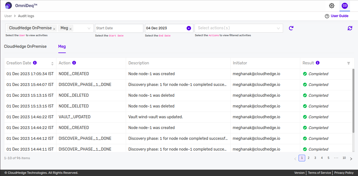This screenshot has height=176, width=358.
Task: Click Completed check icon in the 17:05:34 row
Action: [305, 74]
